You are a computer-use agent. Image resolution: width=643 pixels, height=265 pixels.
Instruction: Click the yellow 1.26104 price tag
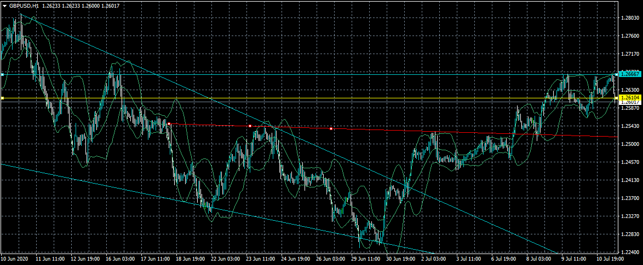[x=629, y=97]
